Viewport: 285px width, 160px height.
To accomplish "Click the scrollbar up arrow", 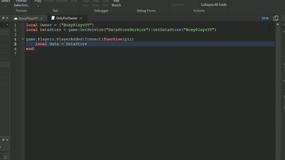I will pos(277,24).
